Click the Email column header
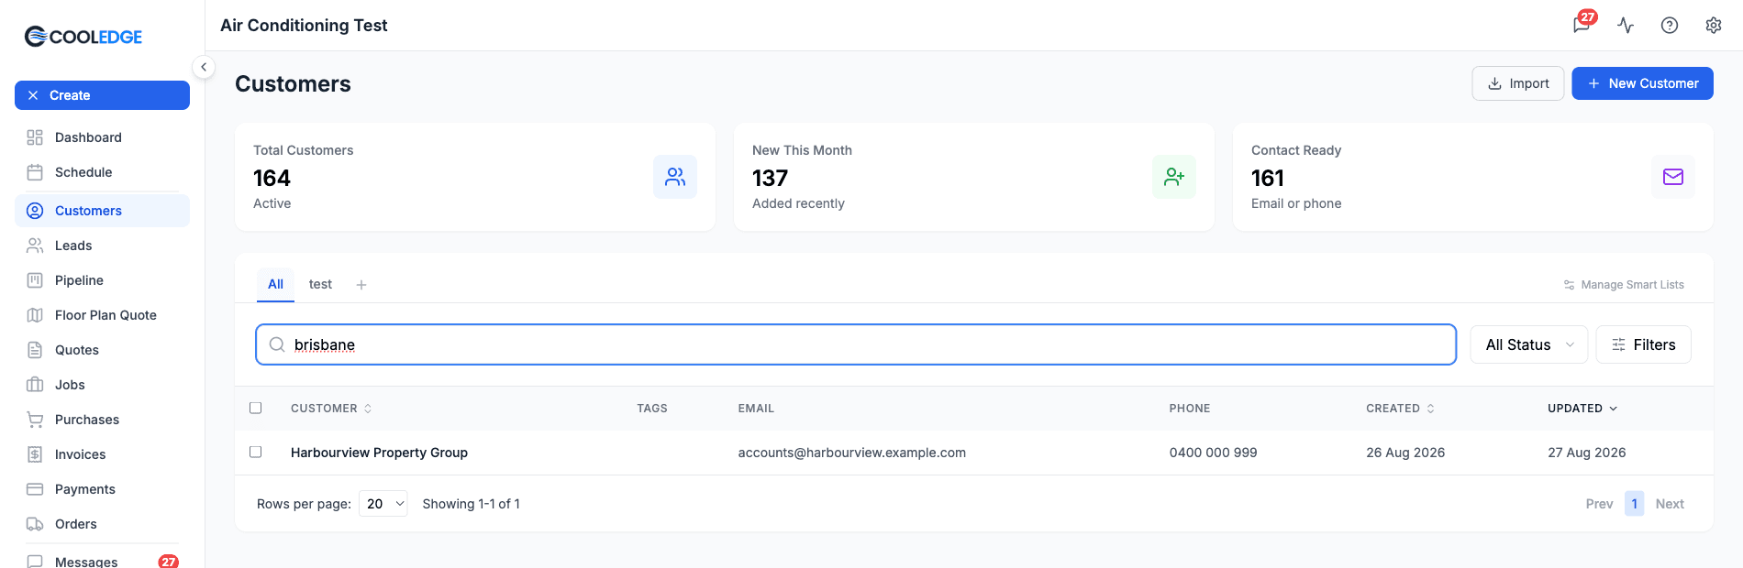Image resolution: width=1743 pixels, height=568 pixels. click(756, 409)
